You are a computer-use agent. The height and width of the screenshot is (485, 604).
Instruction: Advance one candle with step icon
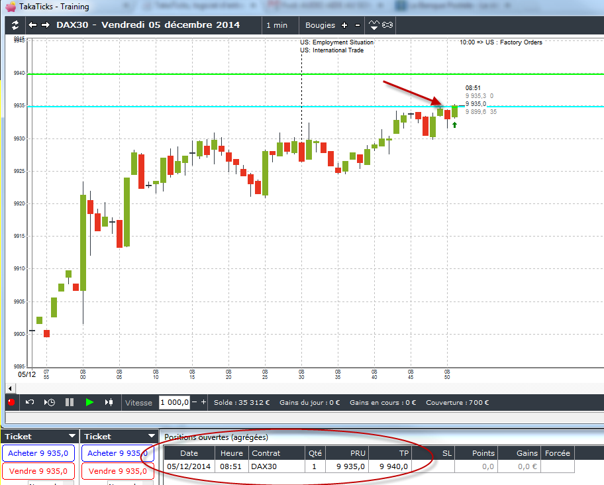pos(109,402)
